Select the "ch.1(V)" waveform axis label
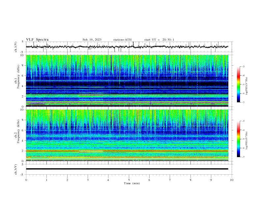The height and width of the screenshot is (202, 261). [16, 47]
